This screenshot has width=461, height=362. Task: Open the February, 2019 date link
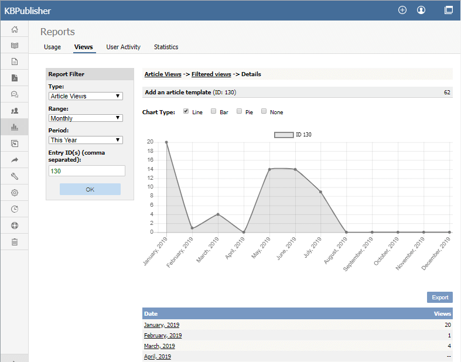163,336
